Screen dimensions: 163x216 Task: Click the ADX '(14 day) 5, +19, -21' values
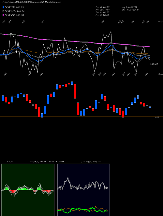(91, 162)
